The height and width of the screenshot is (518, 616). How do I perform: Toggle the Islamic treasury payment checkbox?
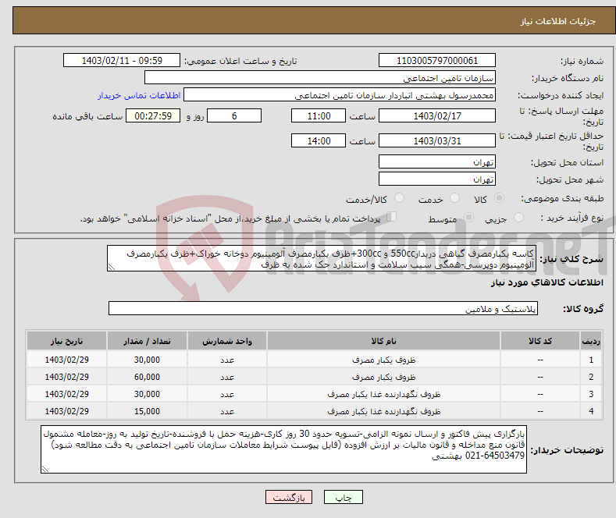click(x=392, y=217)
